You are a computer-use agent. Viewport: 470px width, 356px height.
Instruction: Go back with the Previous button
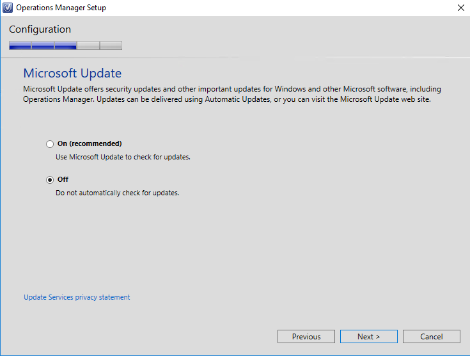pyautogui.click(x=306, y=337)
